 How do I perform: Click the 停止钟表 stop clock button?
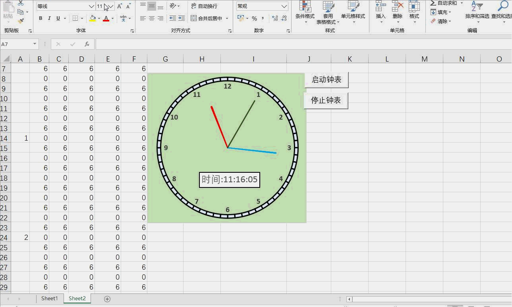tap(326, 100)
